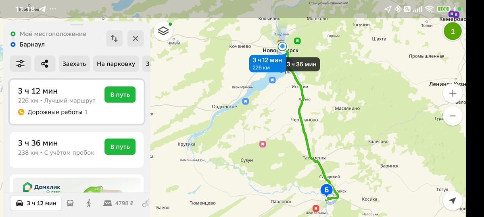
Task: Swap origin and destination points
Action: 115,39
